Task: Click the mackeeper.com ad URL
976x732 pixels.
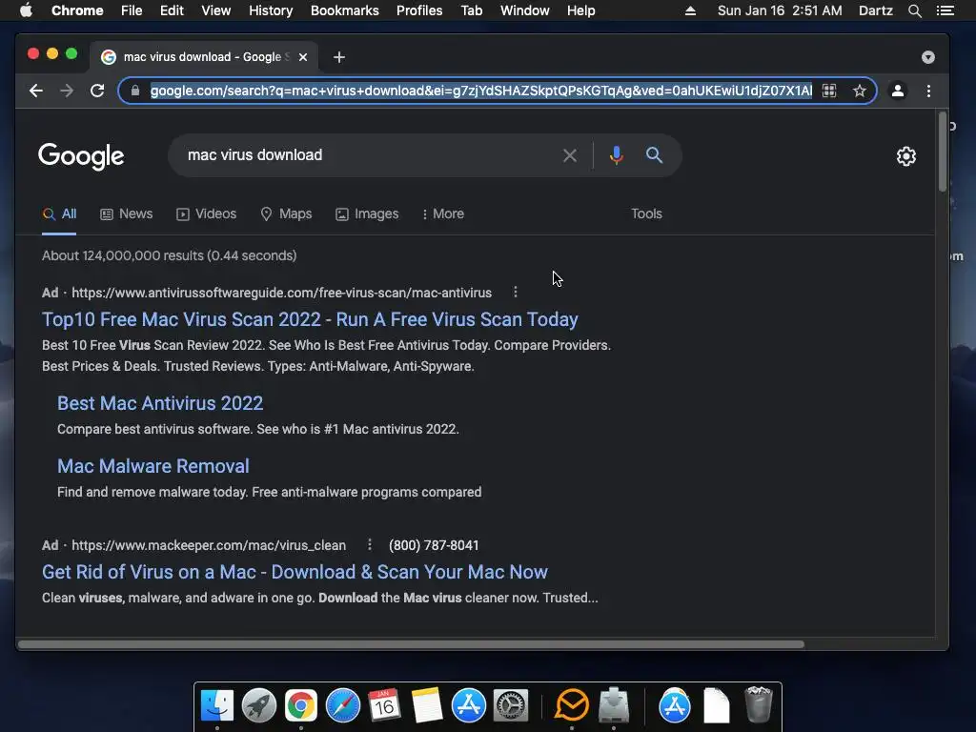Action: click(x=209, y=545)
